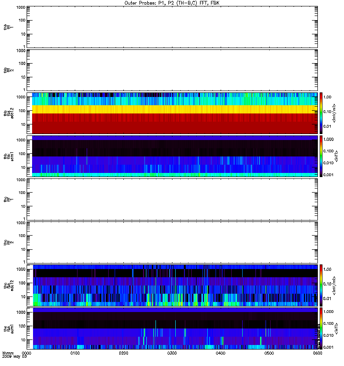The image size is (344, 366).
Task: Click the "thc fff 2" axis label
Action: (x=8, y=242)
